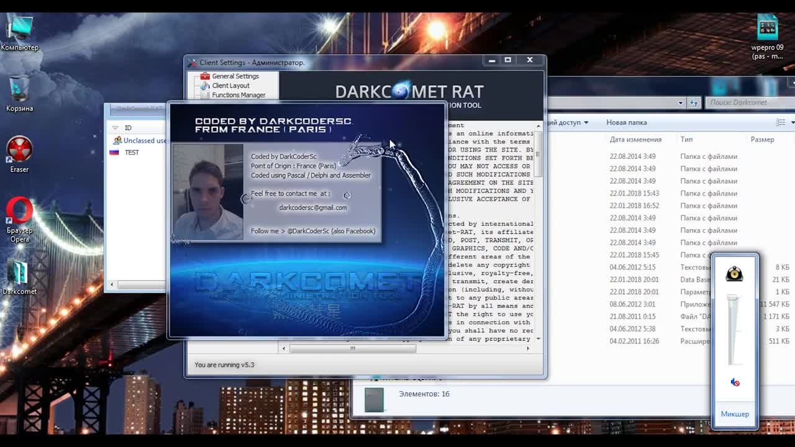Open the Explorer address bar dropdown arrow
795x447 pixels.
coord(681,102)
